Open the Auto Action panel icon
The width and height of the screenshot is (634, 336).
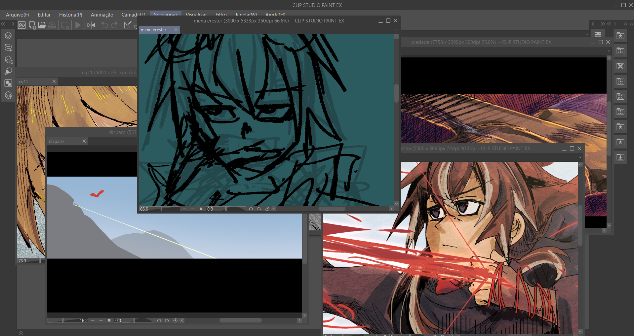pyautogui.click(x=8, y=48)
